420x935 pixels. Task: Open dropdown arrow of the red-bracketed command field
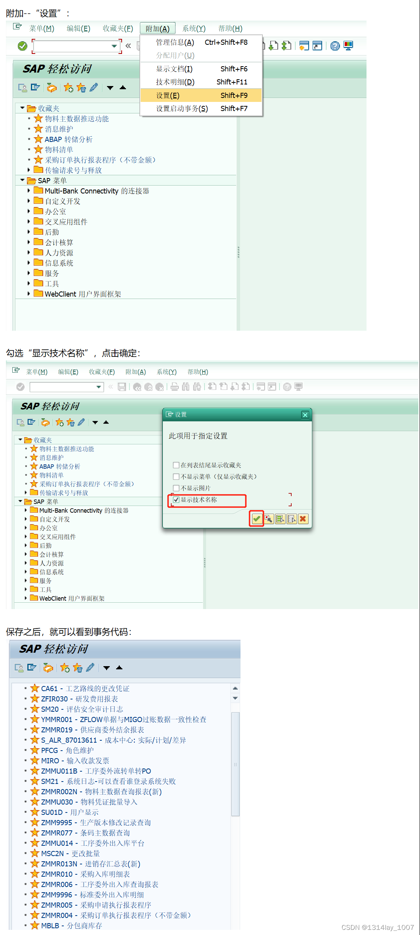[114, 46]
